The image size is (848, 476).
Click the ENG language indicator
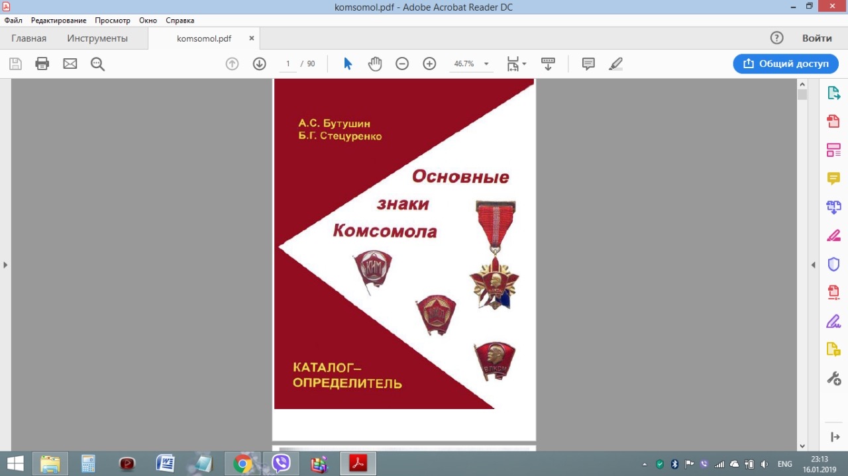pyautogui.click(x=784, y=464)
